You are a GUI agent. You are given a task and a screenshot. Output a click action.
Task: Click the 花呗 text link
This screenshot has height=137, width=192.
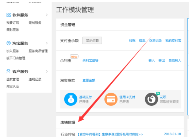pyautogui.click(x=163, y=97)
